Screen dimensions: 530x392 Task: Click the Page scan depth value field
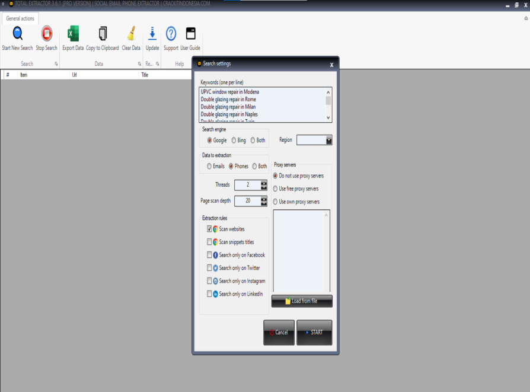[x=248, y=201]
